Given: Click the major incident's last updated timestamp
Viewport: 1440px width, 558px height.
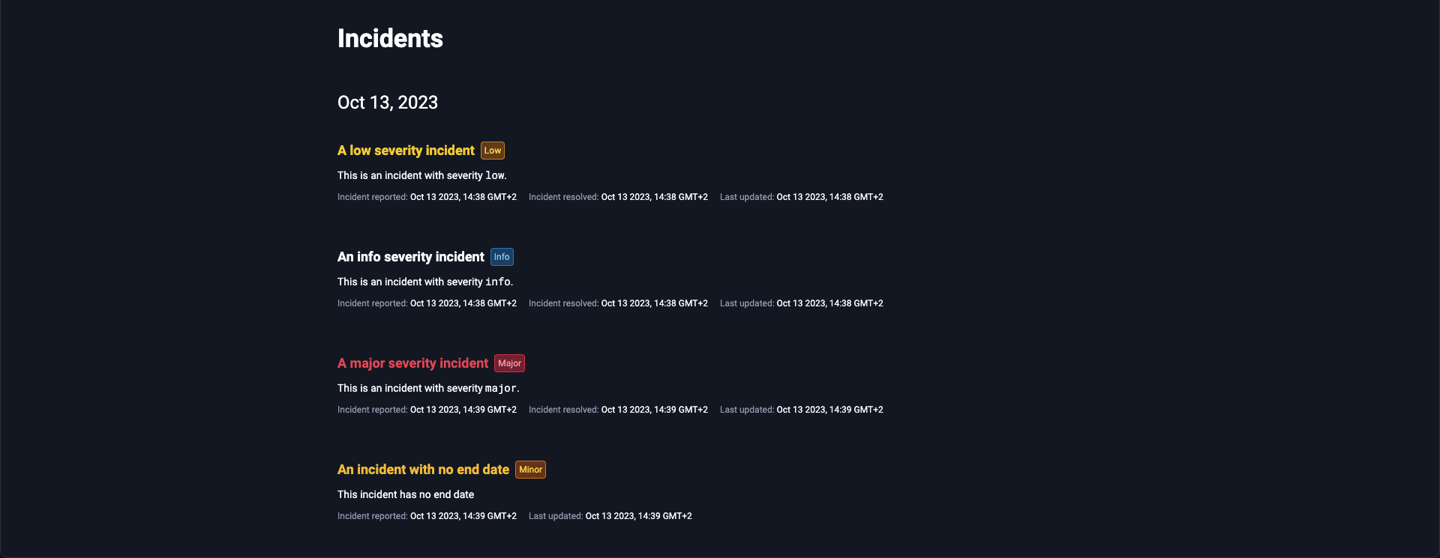Looking at the screenshot, I should pyautogui.click(x=829, y=410).
